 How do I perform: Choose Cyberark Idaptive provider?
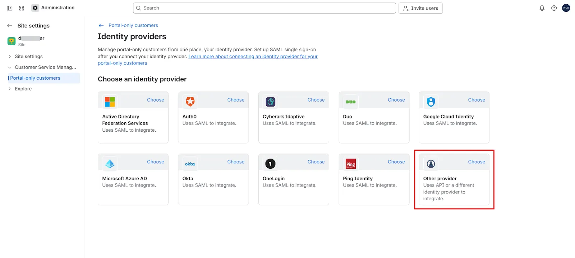(316, 100)
